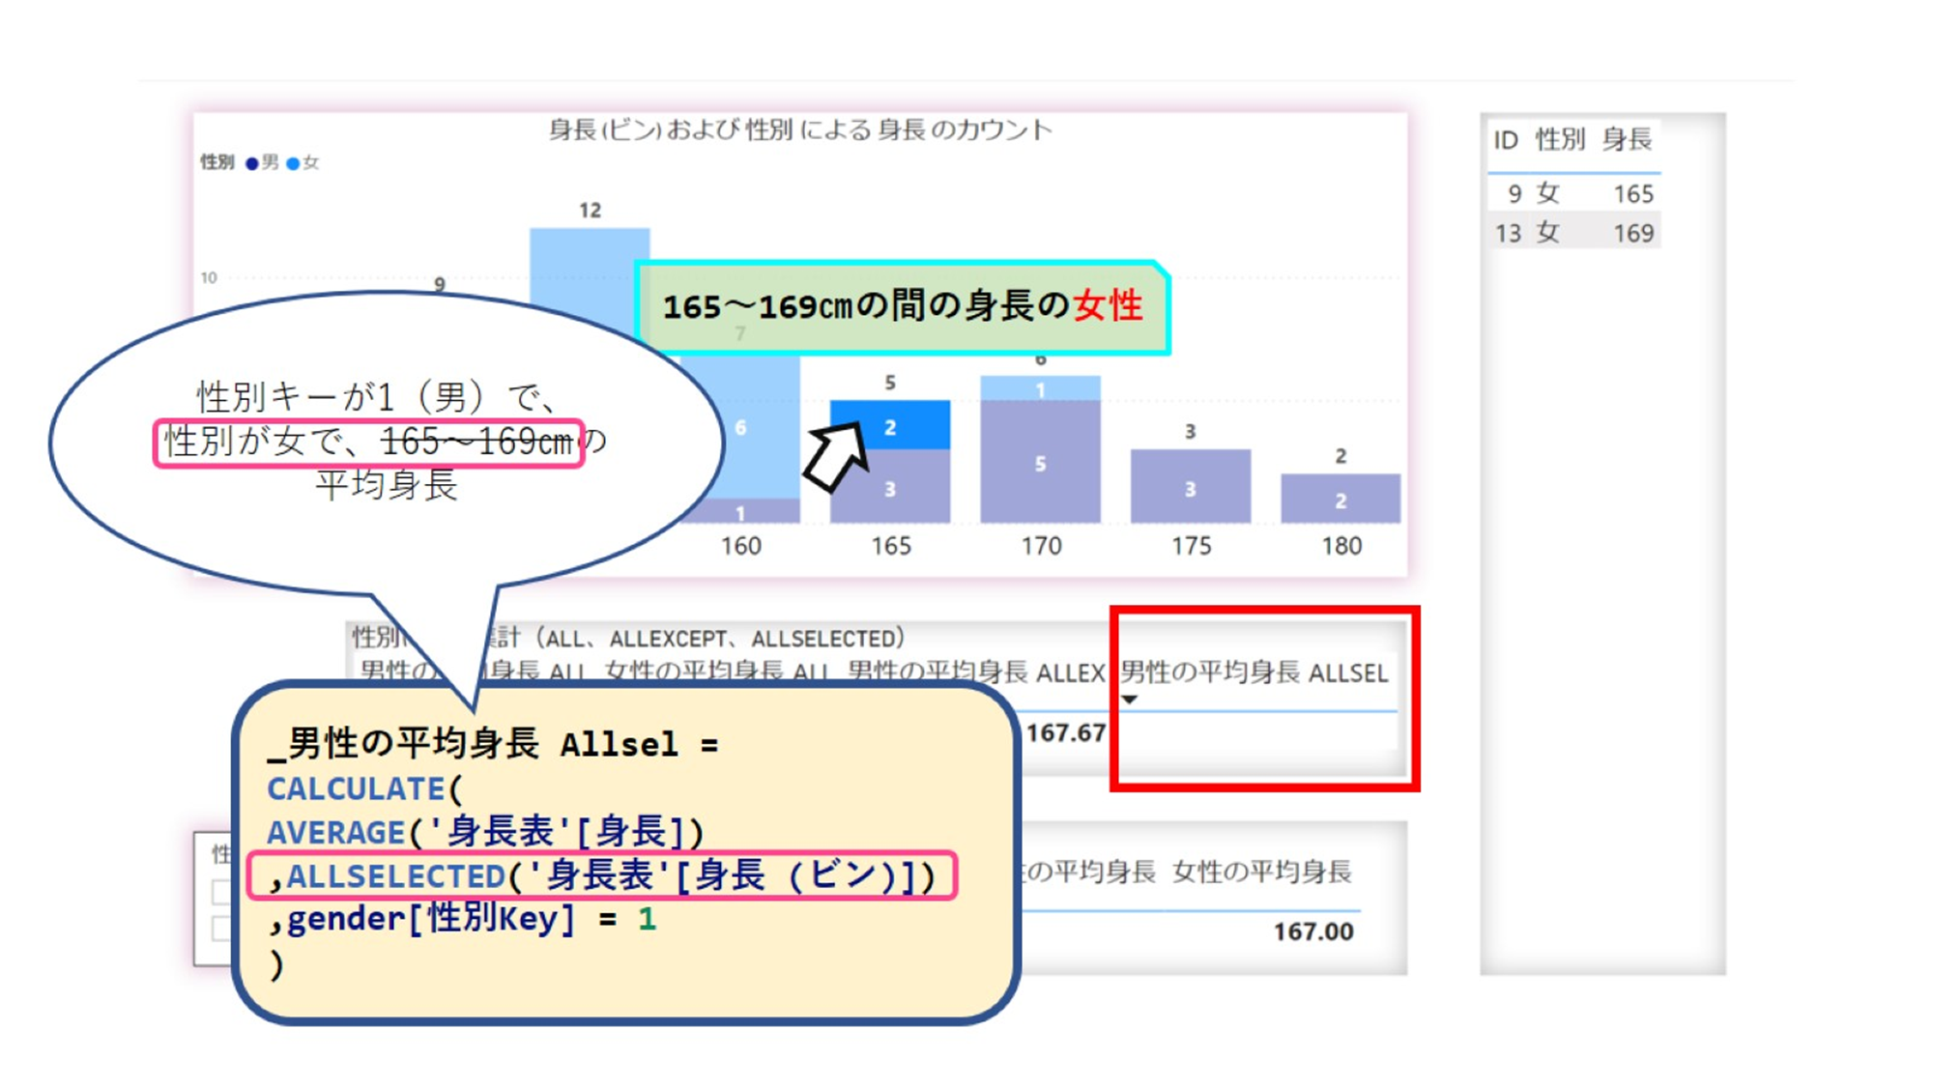Select table row with ID 9
This screenshot has height=1087, width=1933.
pos(1573,194)
